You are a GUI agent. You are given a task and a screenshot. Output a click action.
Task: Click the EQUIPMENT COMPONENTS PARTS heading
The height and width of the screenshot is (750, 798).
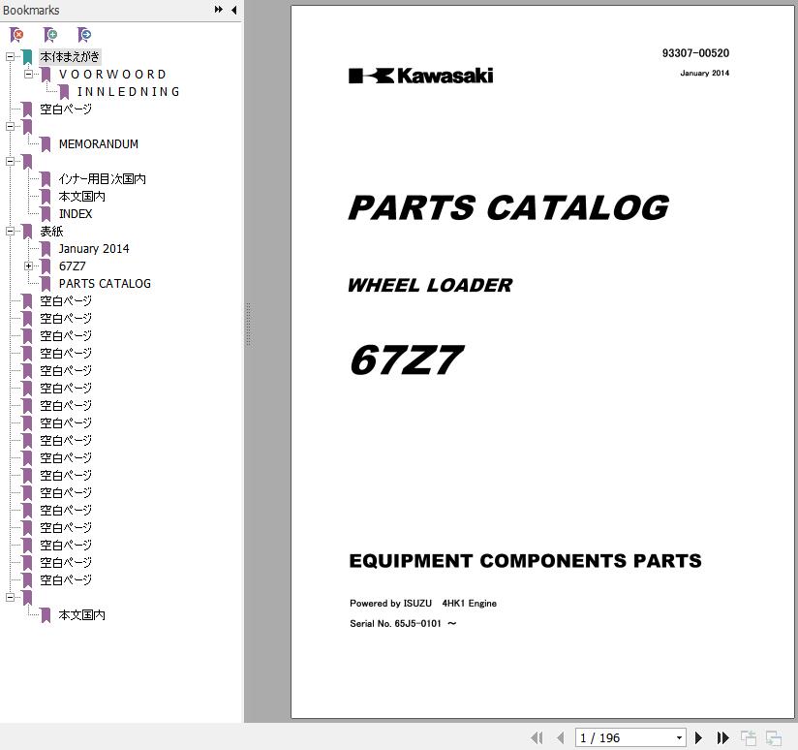(526, 561)
